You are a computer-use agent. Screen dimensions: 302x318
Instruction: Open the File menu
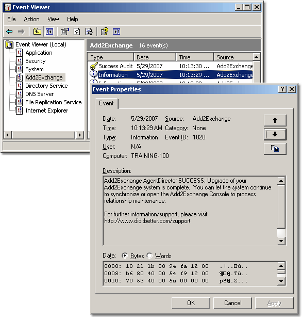(x=11, y=19)
